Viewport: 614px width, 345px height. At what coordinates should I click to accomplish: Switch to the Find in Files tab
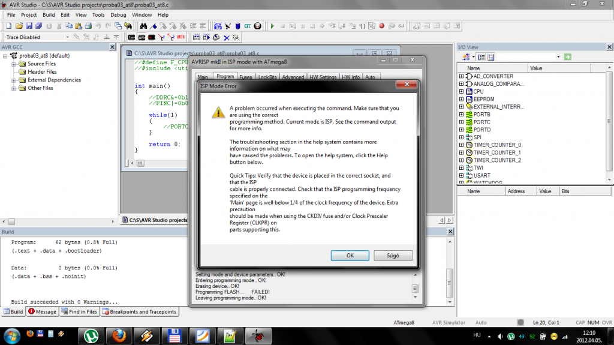[x=80, y=311]
